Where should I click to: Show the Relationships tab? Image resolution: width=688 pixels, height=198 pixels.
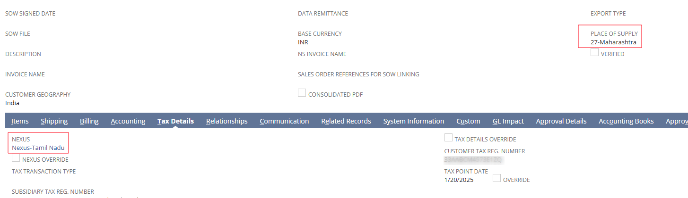click(227, 121)
